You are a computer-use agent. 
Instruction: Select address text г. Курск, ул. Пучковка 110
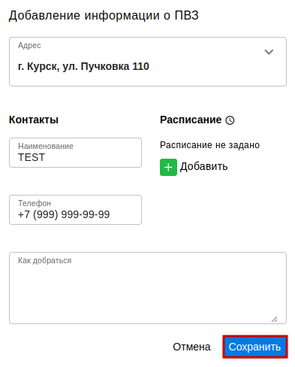click(x=83, y=66)
